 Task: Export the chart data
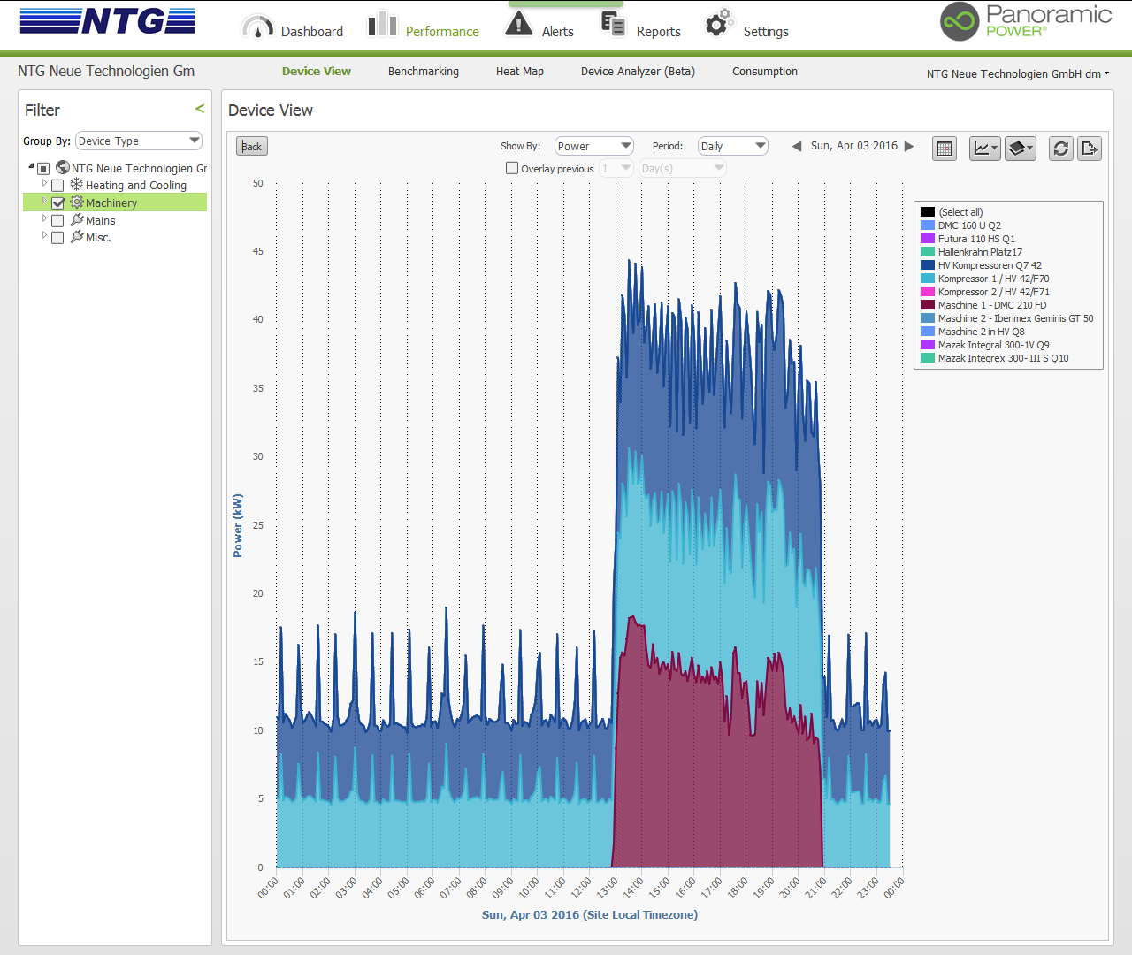1090,149
